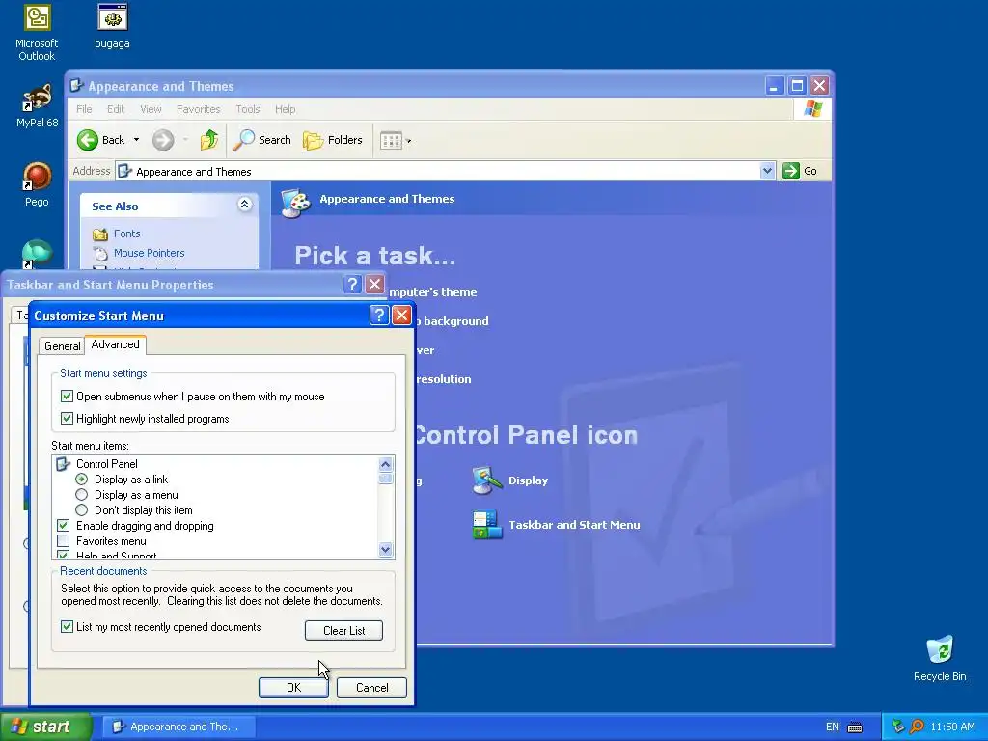988x741 pixels.
Task: Click the Display control panel icon
Action: (487, 480)
